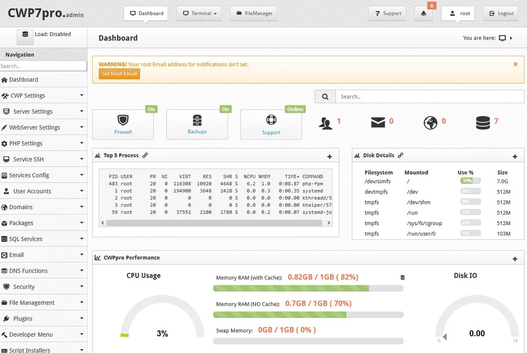Click the user accounts count icon

click(x=325, y=123)
